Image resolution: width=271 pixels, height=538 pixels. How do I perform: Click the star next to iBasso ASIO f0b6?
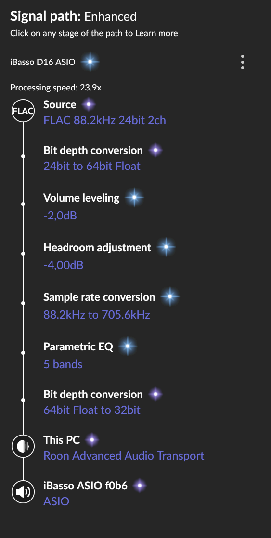(139, 486)
